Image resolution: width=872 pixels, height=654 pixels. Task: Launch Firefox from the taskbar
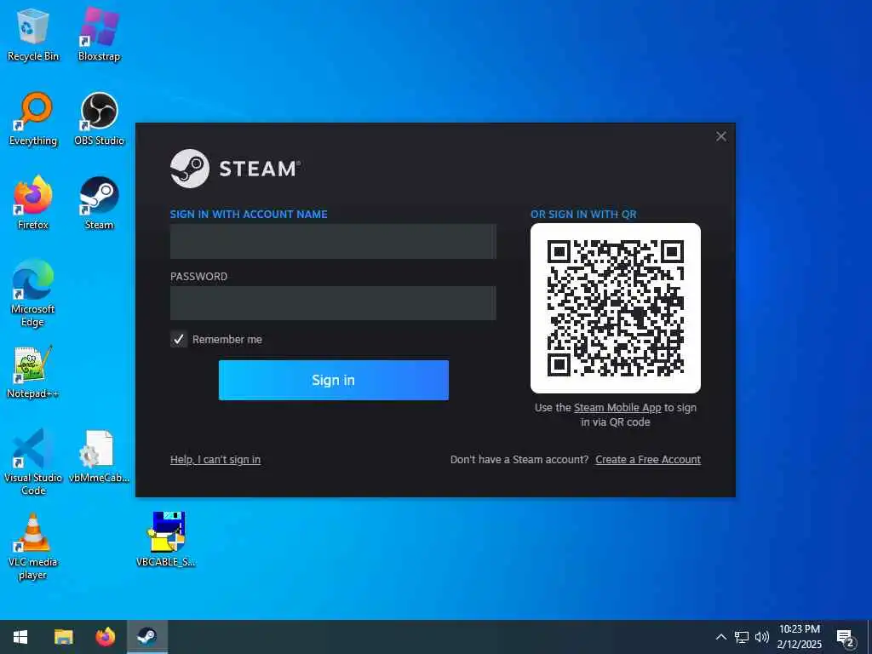(x=105, y=637)
